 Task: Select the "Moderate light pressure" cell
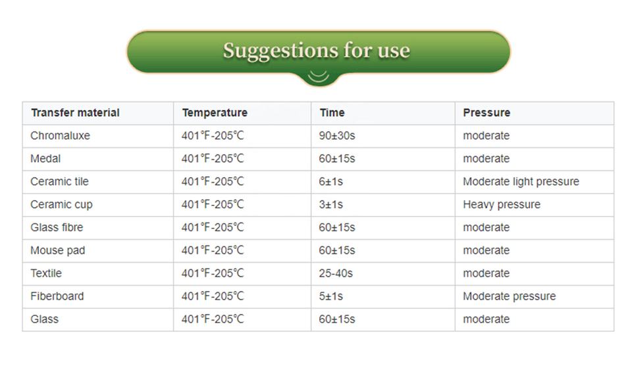(521, 182)
